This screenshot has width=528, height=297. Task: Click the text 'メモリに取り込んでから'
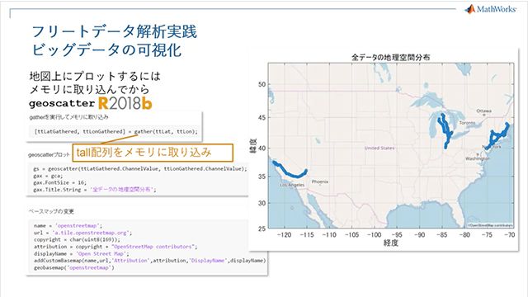[x=89, y=89]
